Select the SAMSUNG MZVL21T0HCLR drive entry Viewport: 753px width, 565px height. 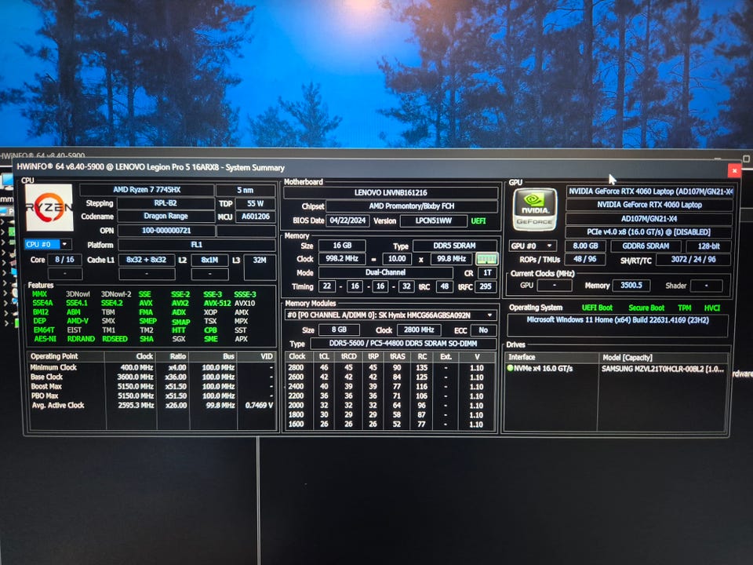pyautogui.click(x=617, y=369)
